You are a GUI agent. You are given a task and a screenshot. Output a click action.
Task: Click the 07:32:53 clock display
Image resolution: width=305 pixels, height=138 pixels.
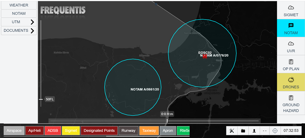point(291,131)
